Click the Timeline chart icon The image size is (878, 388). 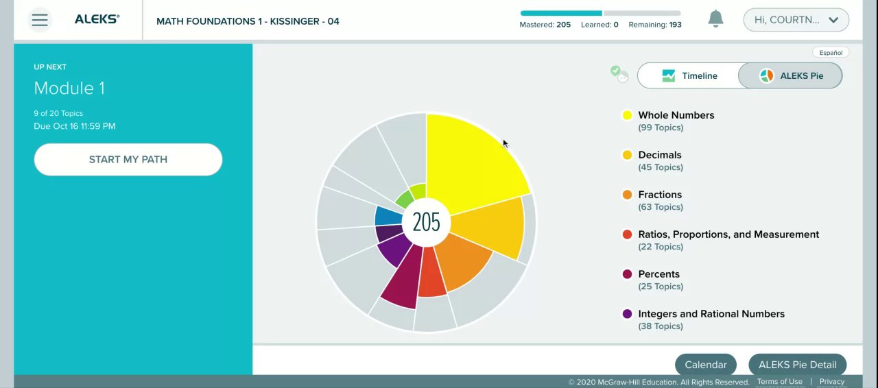coord(668,76)
